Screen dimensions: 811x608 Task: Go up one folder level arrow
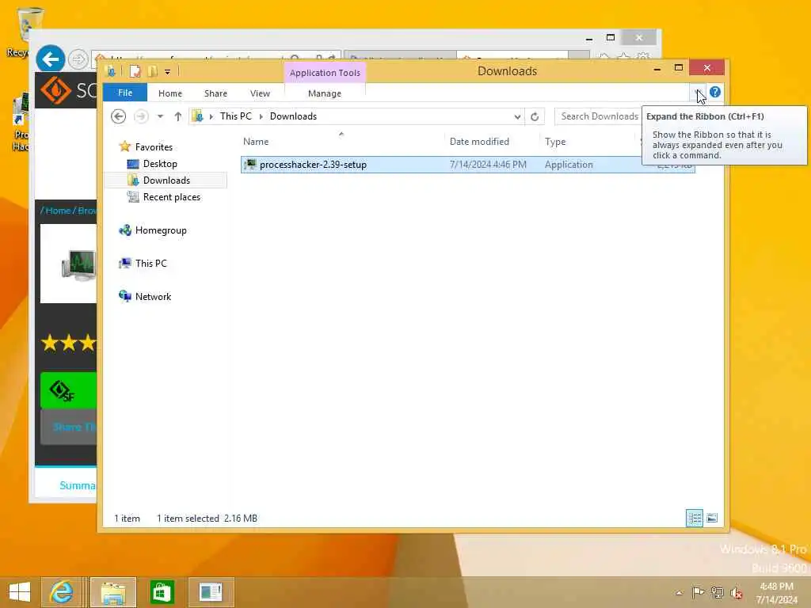click(178, 116)
